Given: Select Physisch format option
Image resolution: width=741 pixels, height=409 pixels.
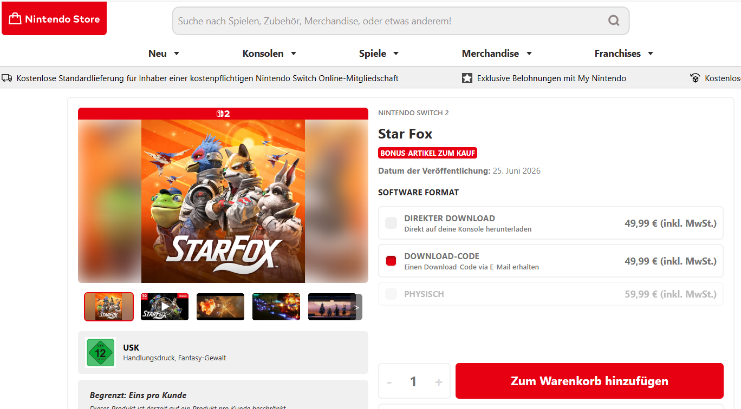Looking at the screenshot, I should tap(551, 294).
